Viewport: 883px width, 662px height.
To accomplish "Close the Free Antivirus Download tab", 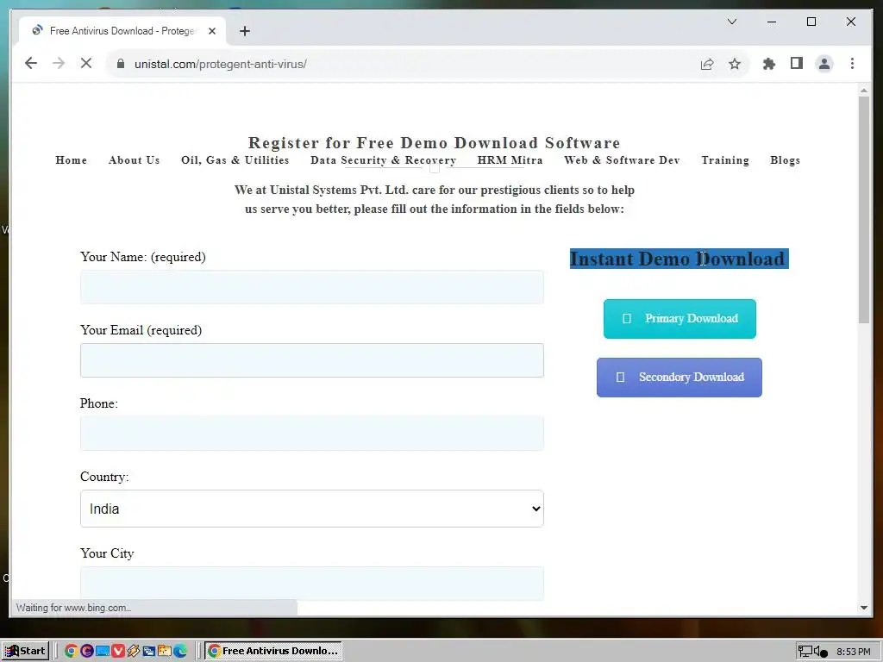I will [x=212, y=31].
